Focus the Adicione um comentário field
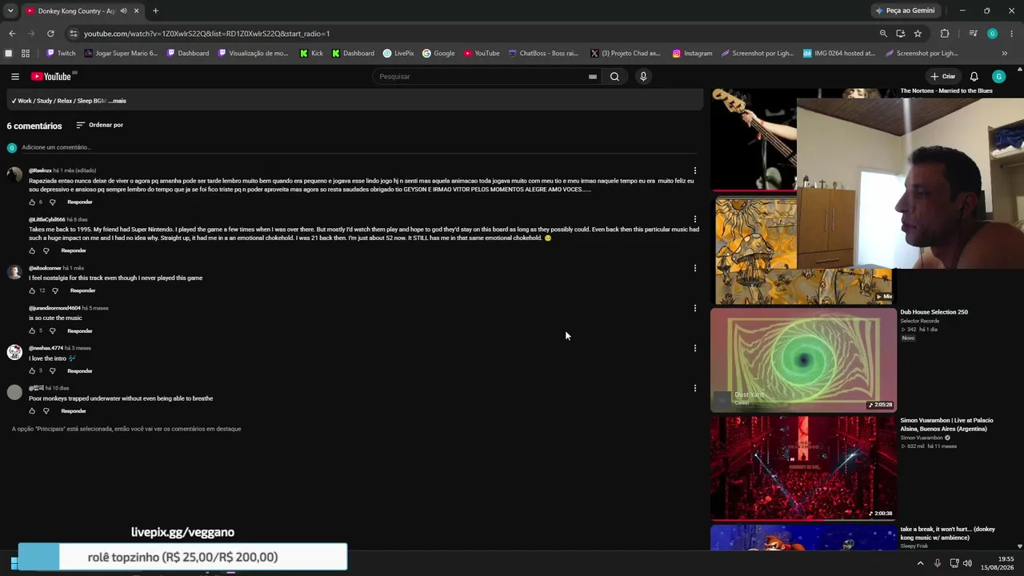This screenshot has height=576, width=1024. point(359,147)
